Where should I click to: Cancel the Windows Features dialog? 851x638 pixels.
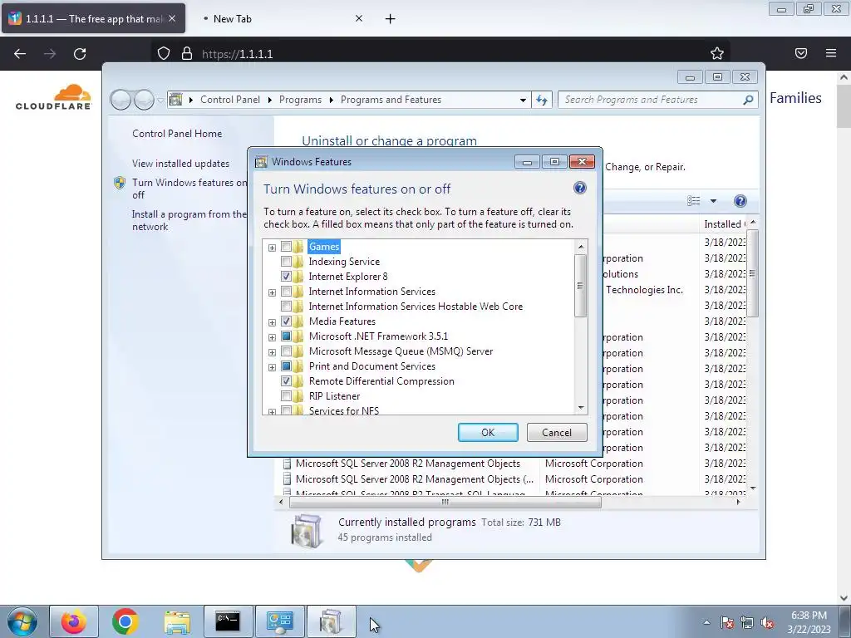pyautogui.click(x=557, y=432)
